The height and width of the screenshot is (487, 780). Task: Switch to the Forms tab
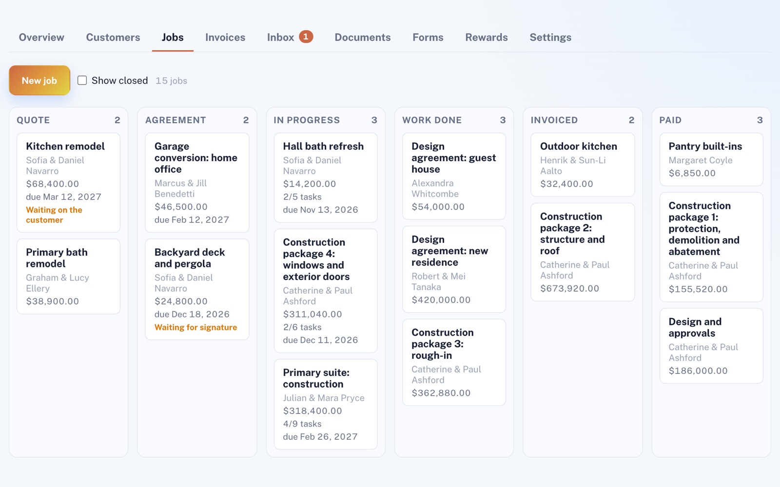(x=428, y=37)
